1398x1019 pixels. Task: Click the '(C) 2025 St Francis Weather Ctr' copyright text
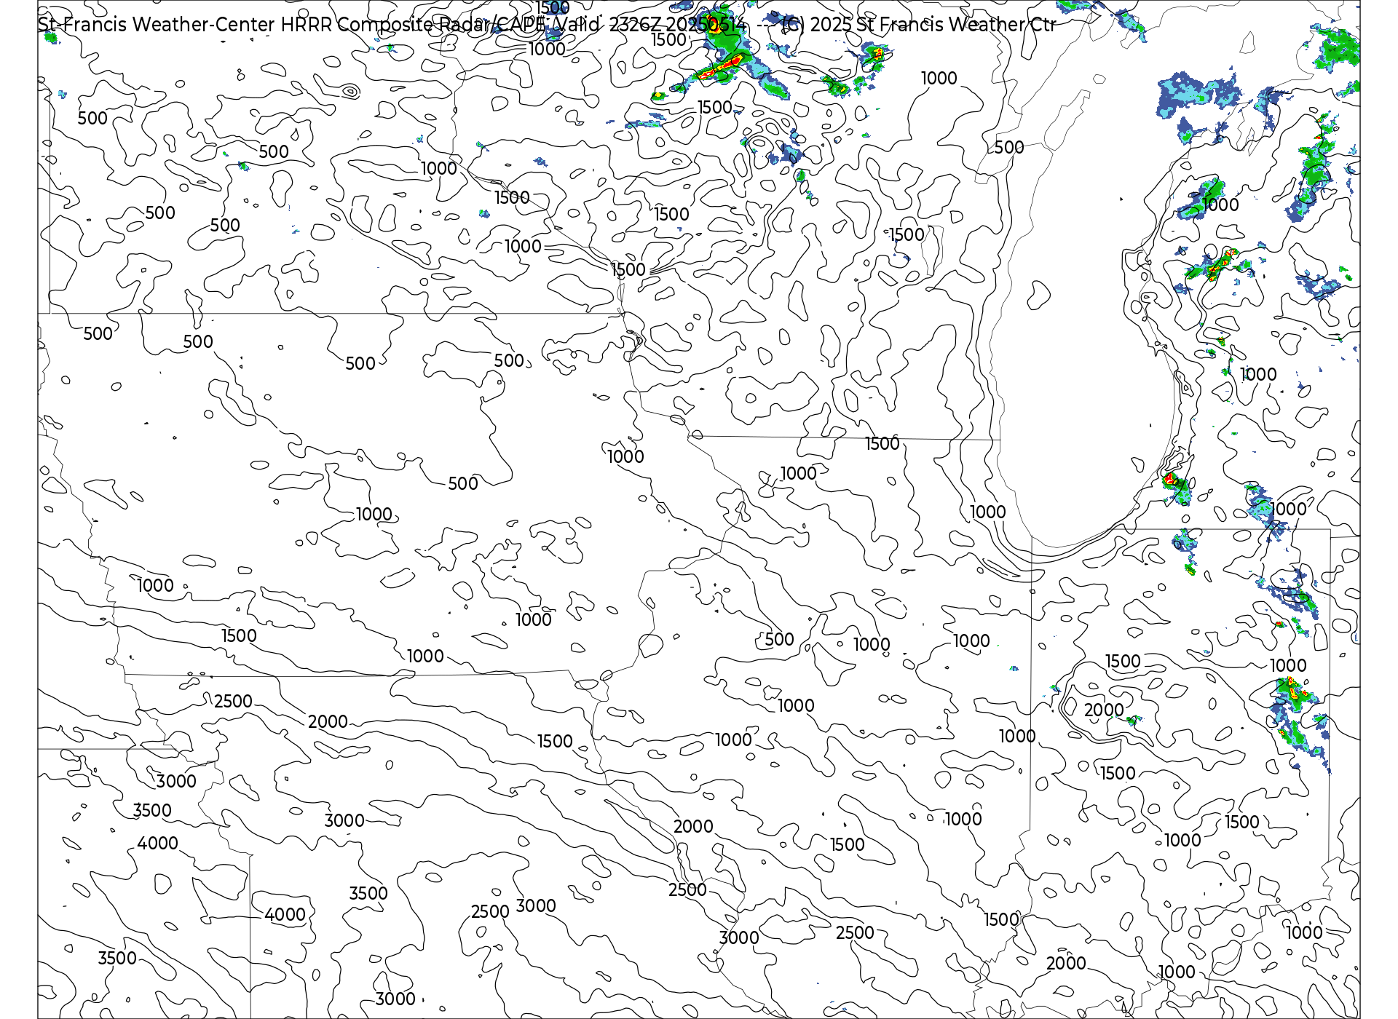point(917,25)
